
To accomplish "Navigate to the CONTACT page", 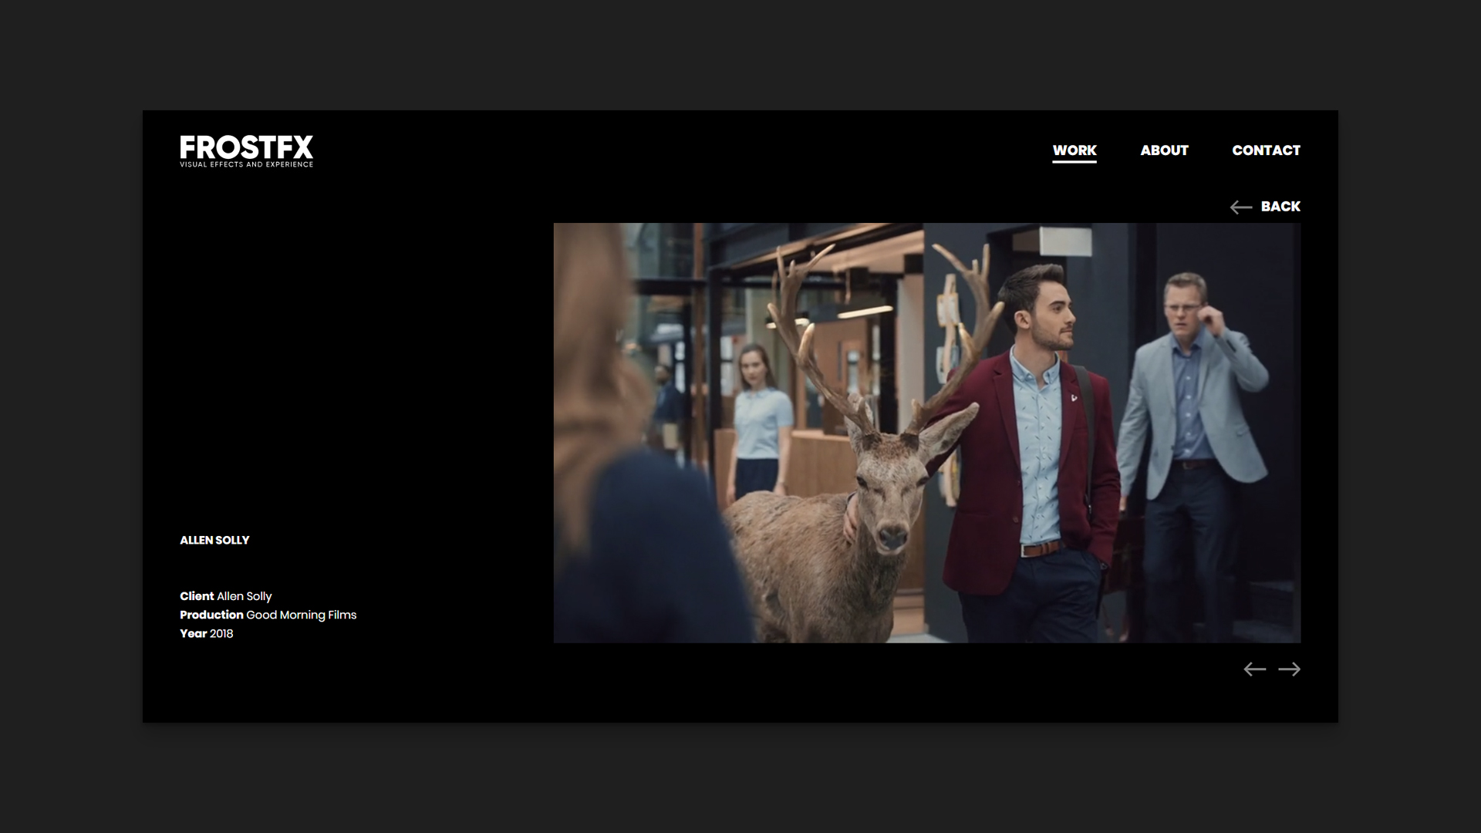I will coord(1266,150).
